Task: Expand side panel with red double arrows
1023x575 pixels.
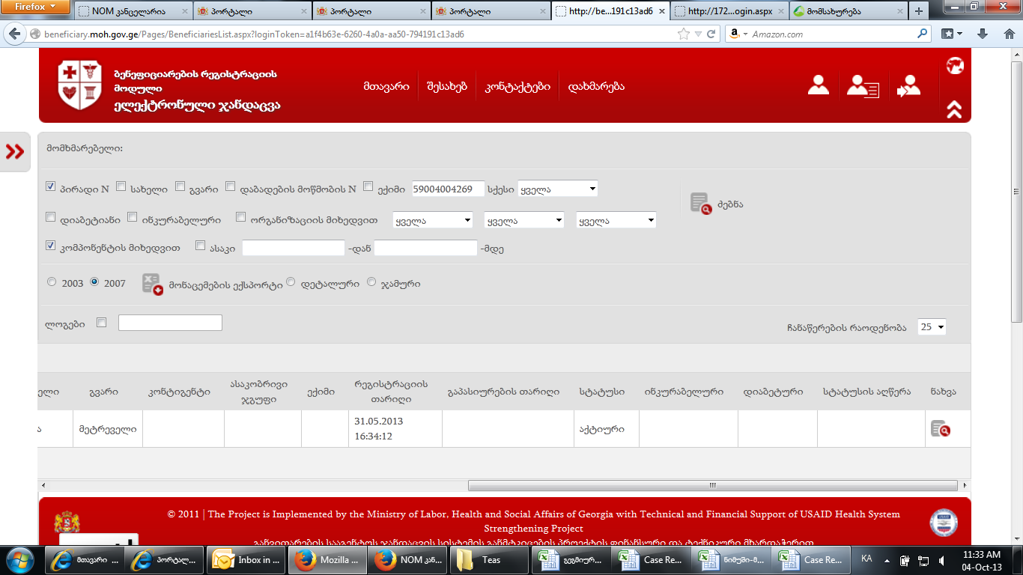Action: [x=15, y=152]
